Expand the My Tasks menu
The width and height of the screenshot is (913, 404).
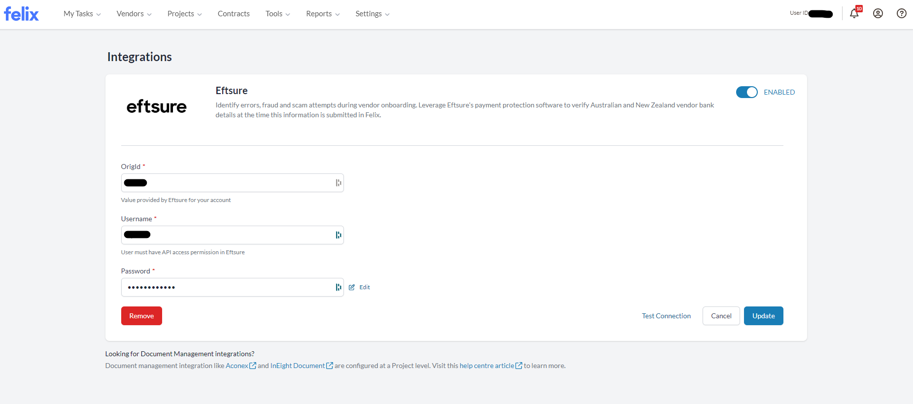pos(82,14)
